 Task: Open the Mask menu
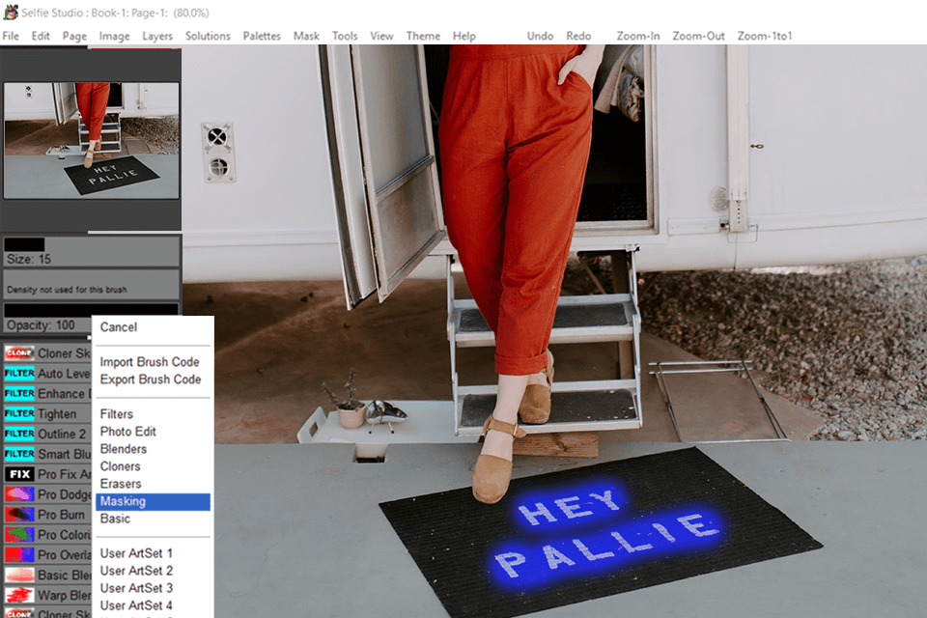point(306,36)
